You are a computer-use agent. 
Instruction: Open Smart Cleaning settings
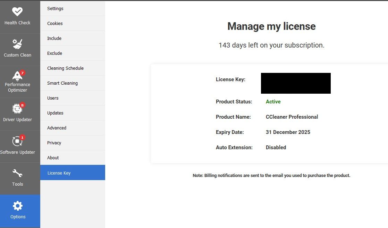(73, 83)
